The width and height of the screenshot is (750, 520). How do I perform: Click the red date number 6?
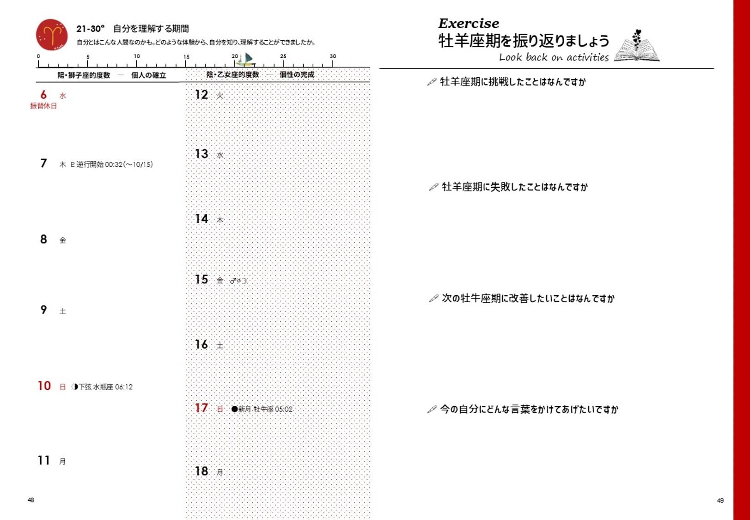[43, 95]
